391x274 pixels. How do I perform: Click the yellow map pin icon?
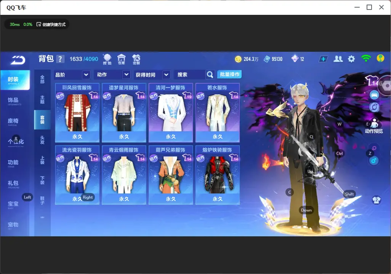tap(380, 58)
